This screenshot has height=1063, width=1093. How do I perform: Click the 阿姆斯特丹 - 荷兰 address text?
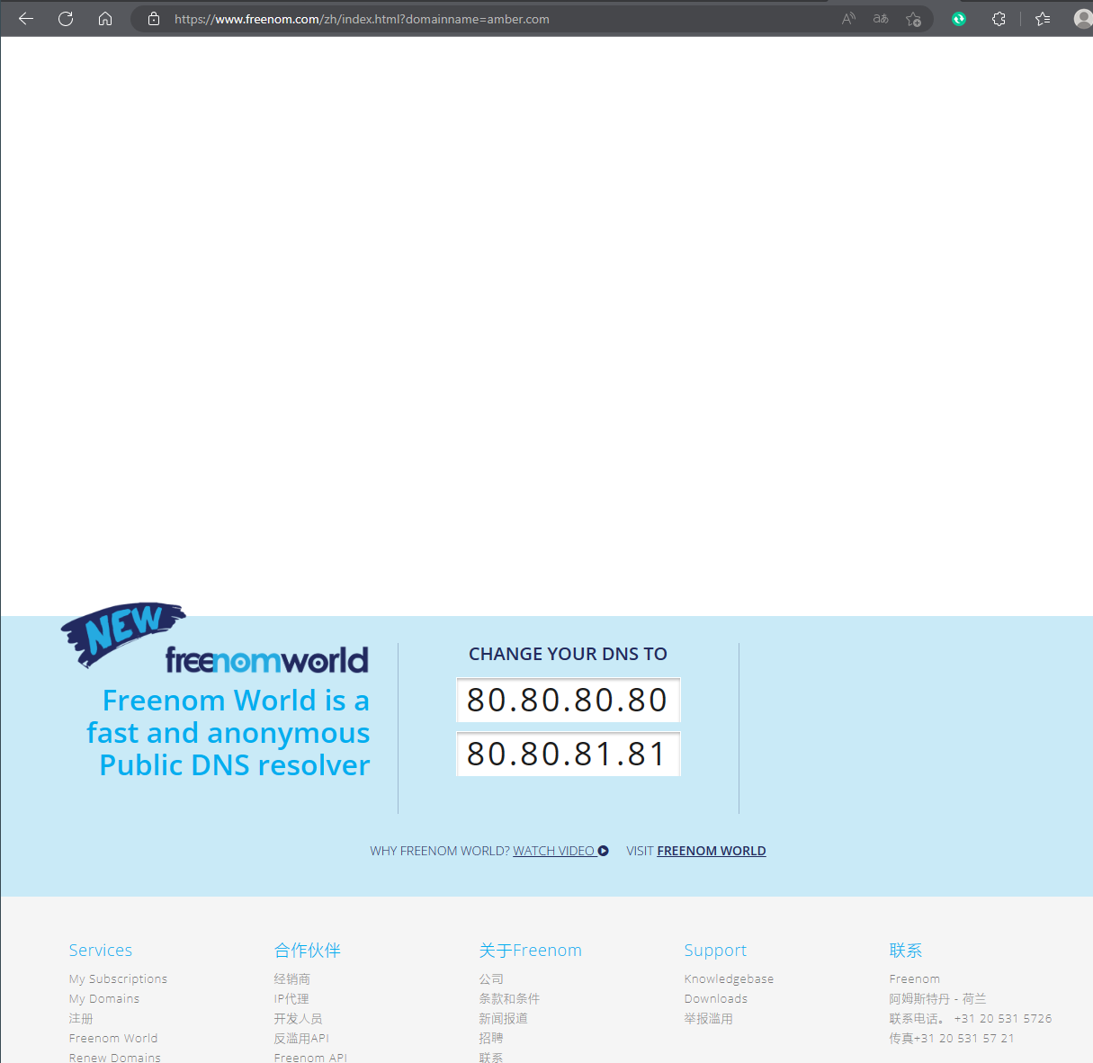(x=938, y=998)
